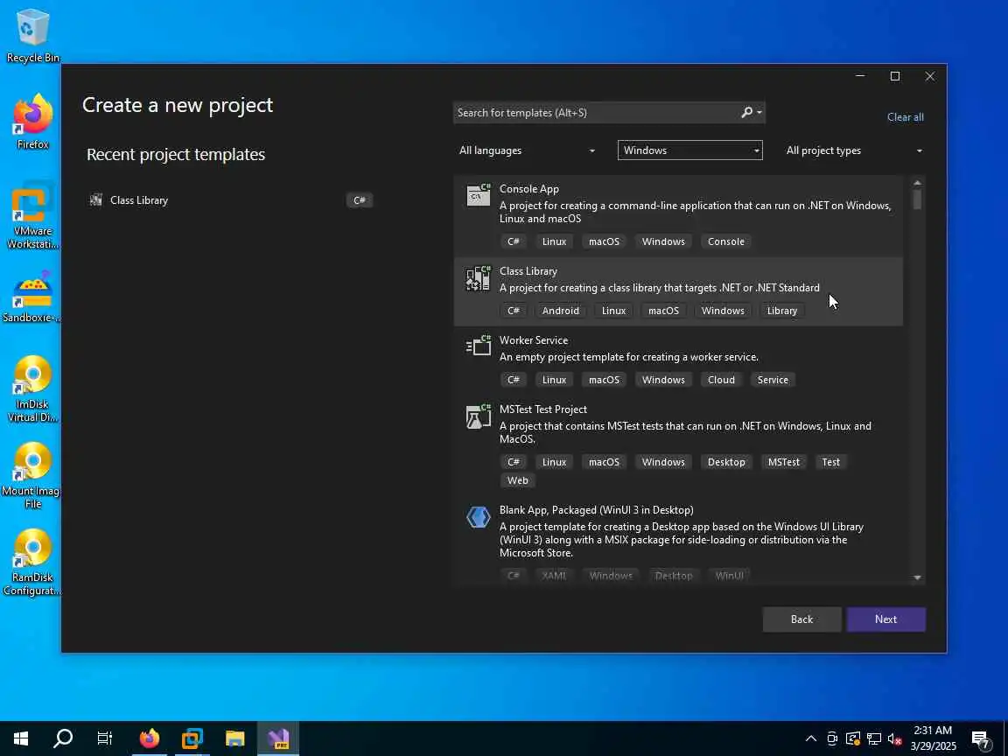Switch to Visual Studio Preview taskbar icon

(278, 738)
